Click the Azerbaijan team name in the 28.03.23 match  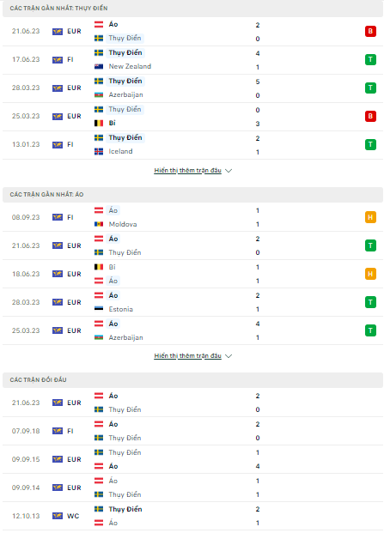tap(125, 94)
